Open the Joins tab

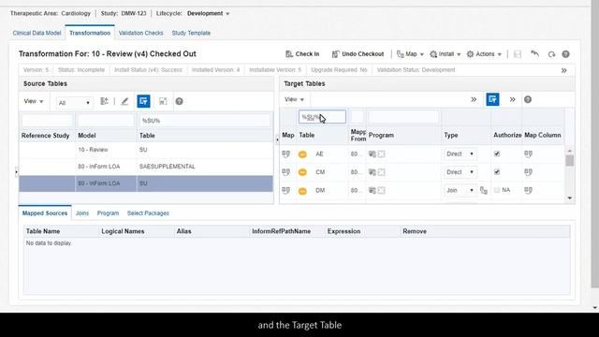coord(82,213)
